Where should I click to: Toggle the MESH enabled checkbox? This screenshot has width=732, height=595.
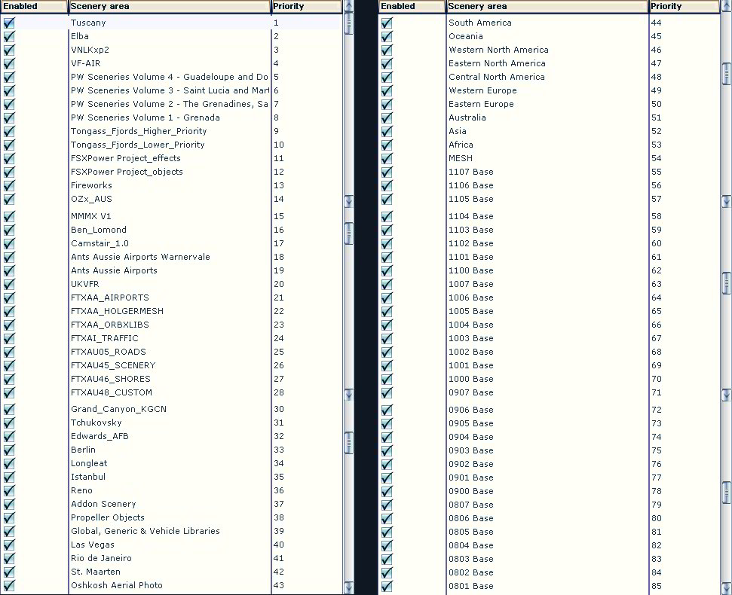click(x=387, y=158)
